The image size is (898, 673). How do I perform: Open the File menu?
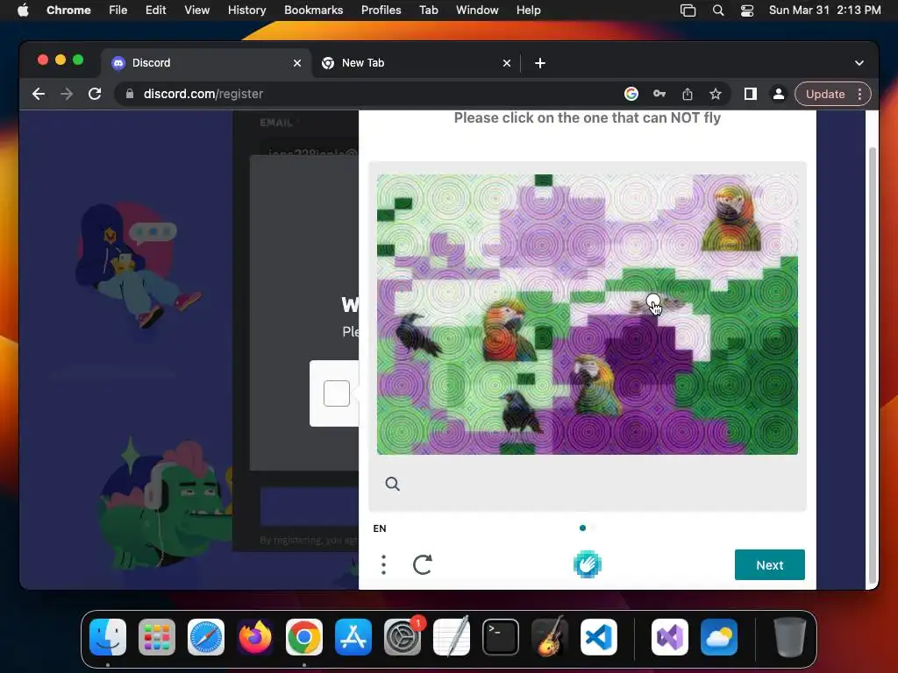click(x=118, y=11)
